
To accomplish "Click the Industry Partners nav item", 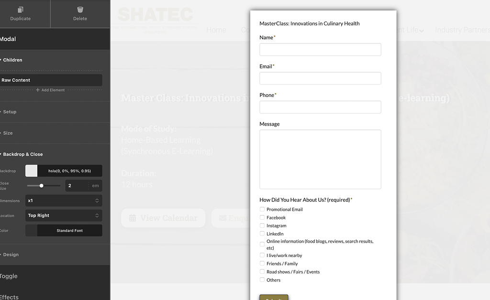I will [462, 30].
